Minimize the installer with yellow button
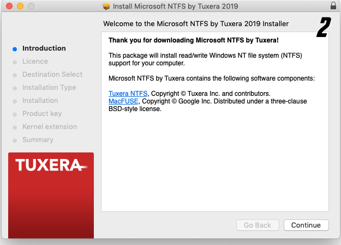Viewport: 341px width, 245px height. coord(20,6)
